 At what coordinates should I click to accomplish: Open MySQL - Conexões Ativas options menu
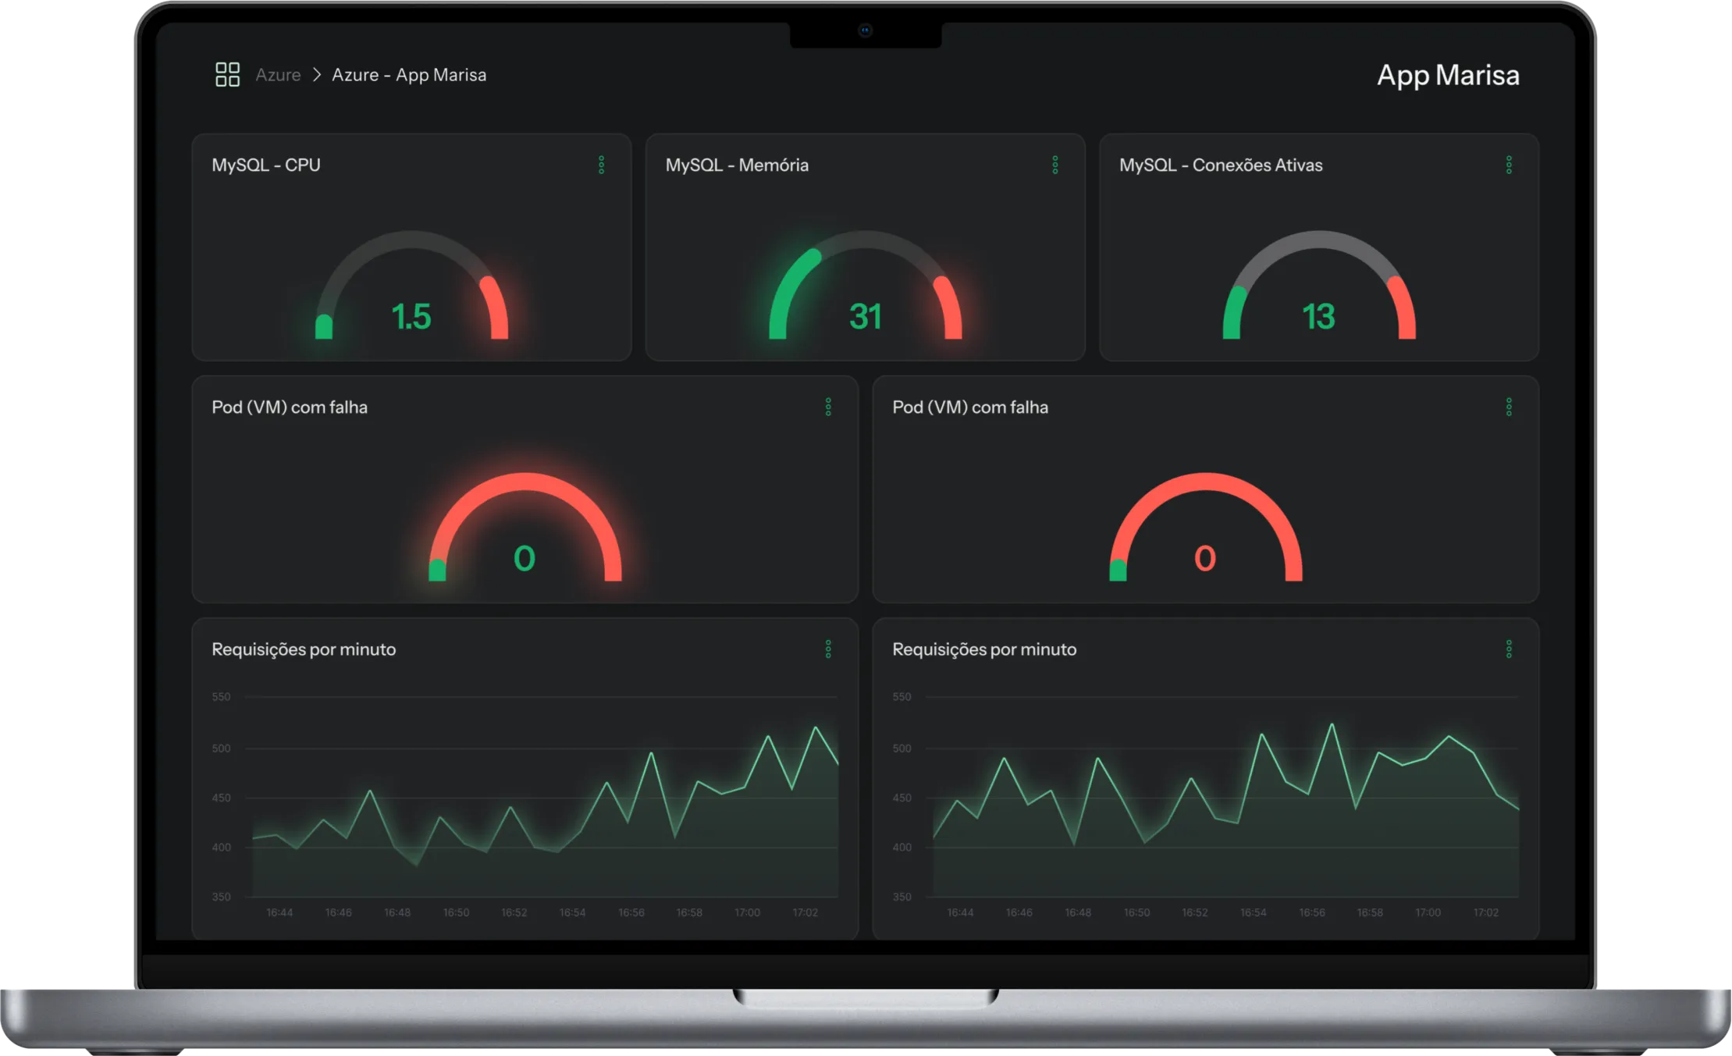1508,165
